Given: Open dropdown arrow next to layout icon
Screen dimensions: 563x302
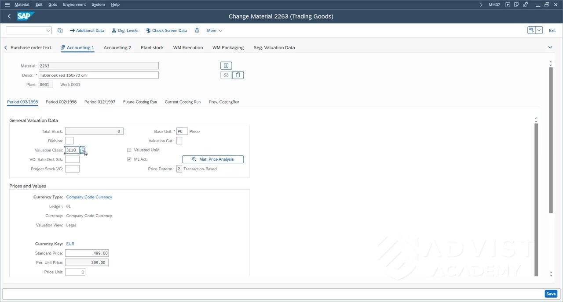Looking at the screenshot, I should (x=539, y=30).
